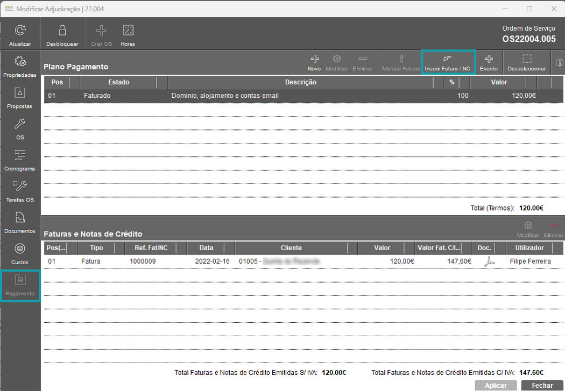This screenshot has height=391, width=565.
Task: Sort by the Ref. Fat/NC header
Action: pos(151,248)
